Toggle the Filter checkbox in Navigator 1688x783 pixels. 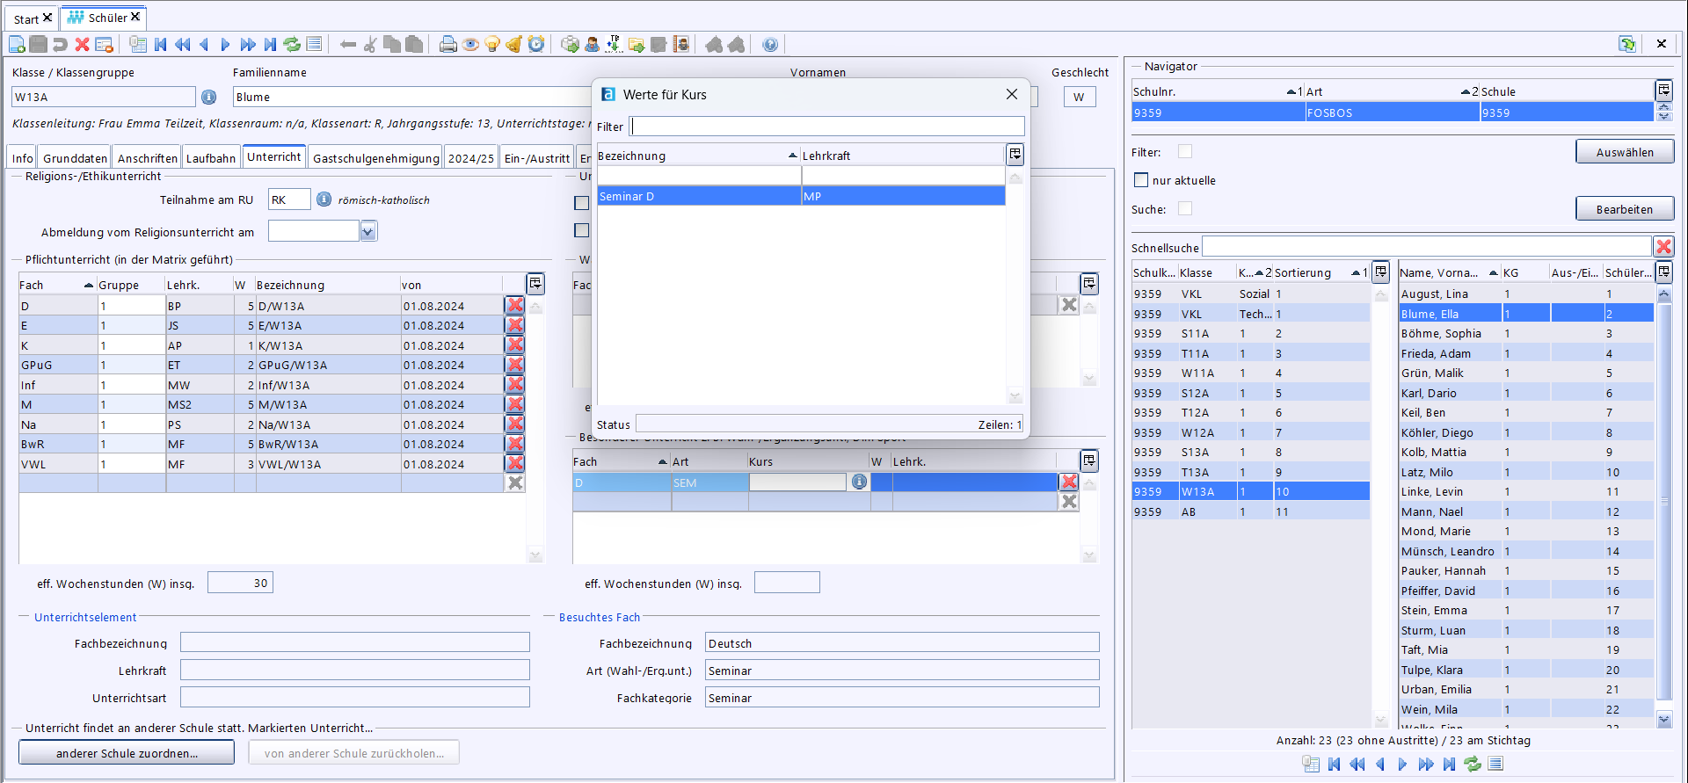pyautogui.click(x=1185, y=151)
